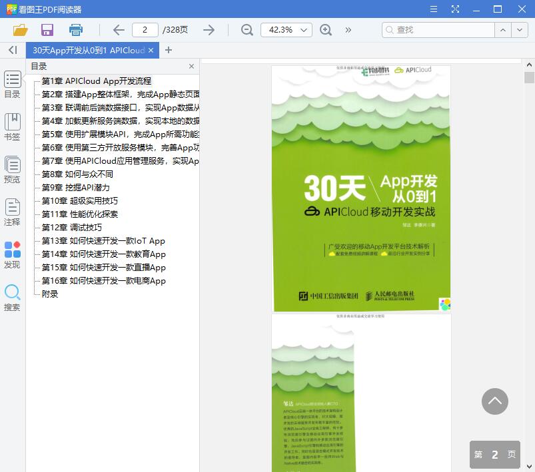Jump to 第12章 调试技巧

72,227
